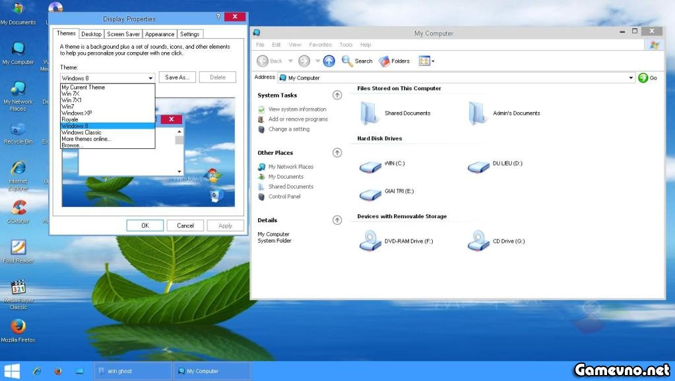Switch to the Screen Saver tab
This screenshot has height=381, width=675.
pos(123,34)
